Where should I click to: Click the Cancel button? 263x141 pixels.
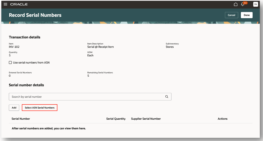pyautogui.click(x=232, y=15)
